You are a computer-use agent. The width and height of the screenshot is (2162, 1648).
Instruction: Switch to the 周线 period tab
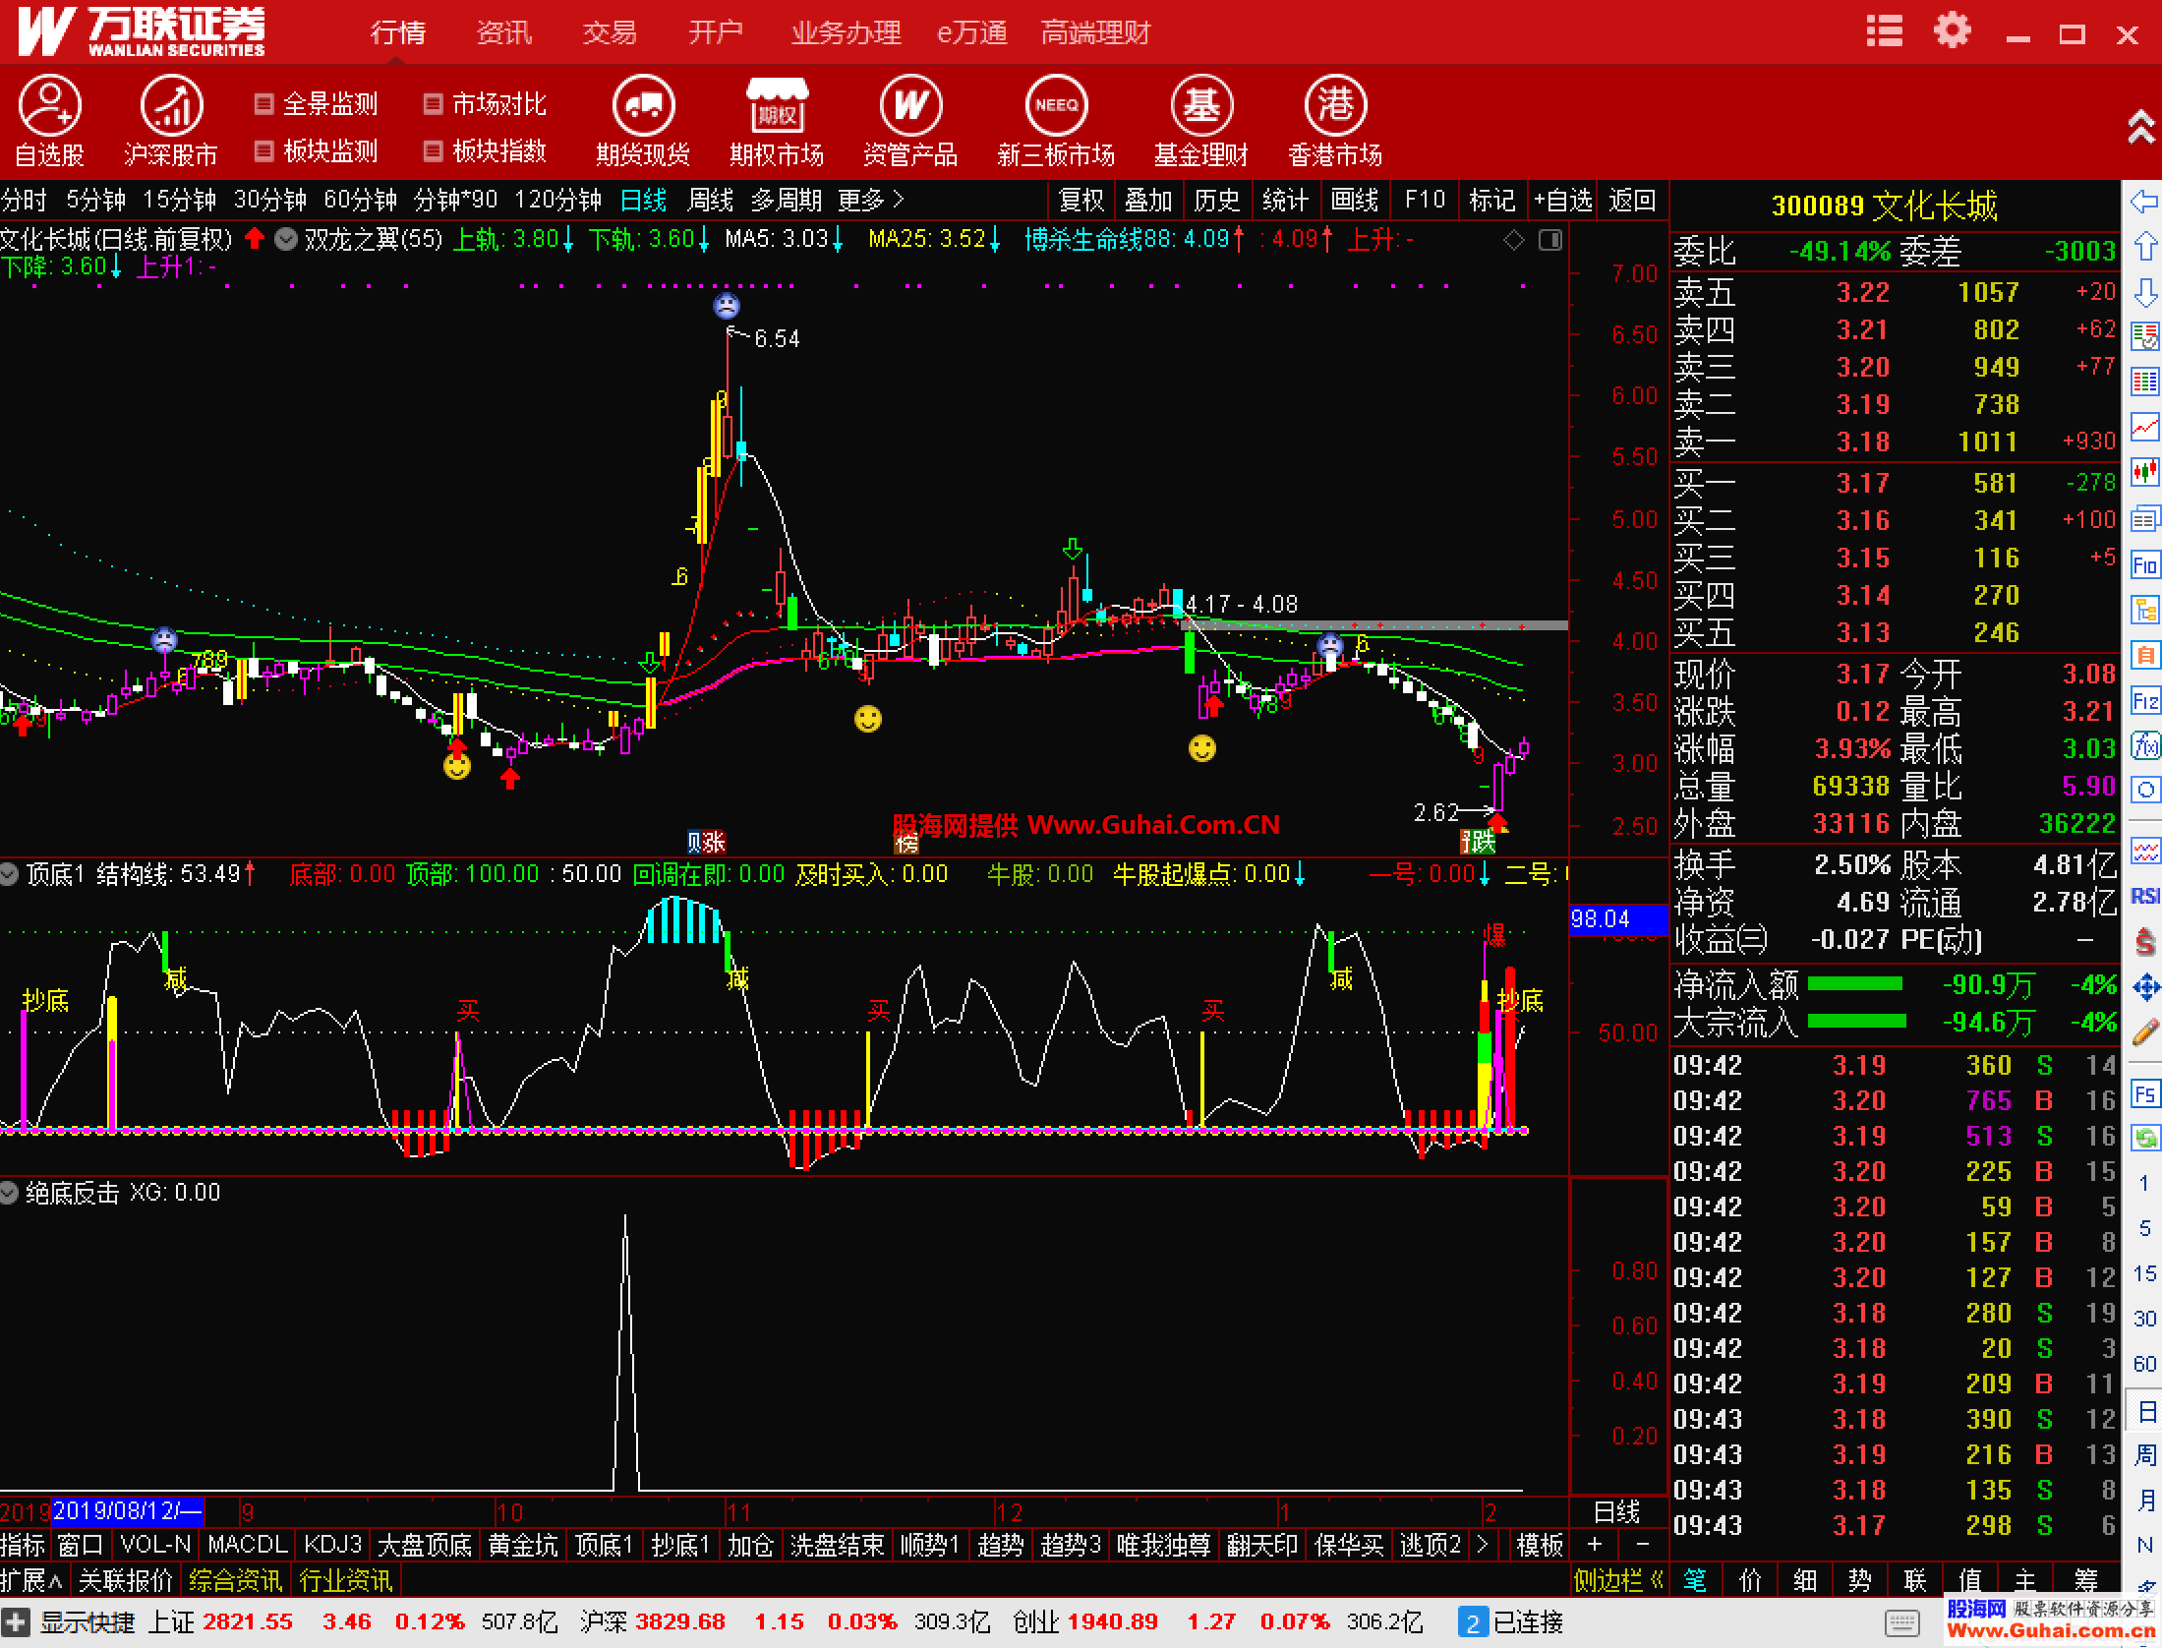pos(710,200)
